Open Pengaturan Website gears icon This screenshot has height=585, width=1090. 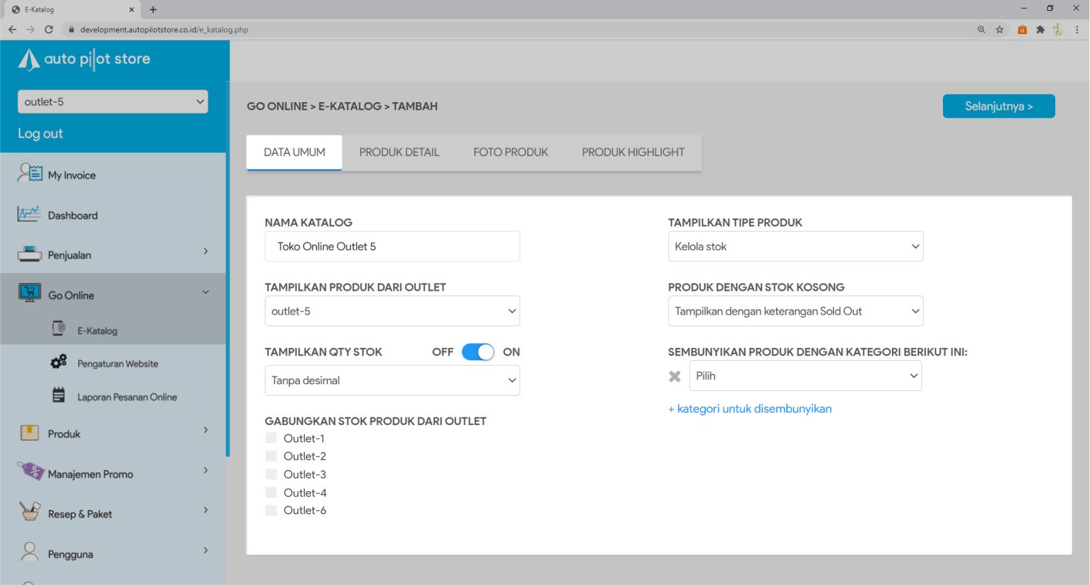coord(59,362)
